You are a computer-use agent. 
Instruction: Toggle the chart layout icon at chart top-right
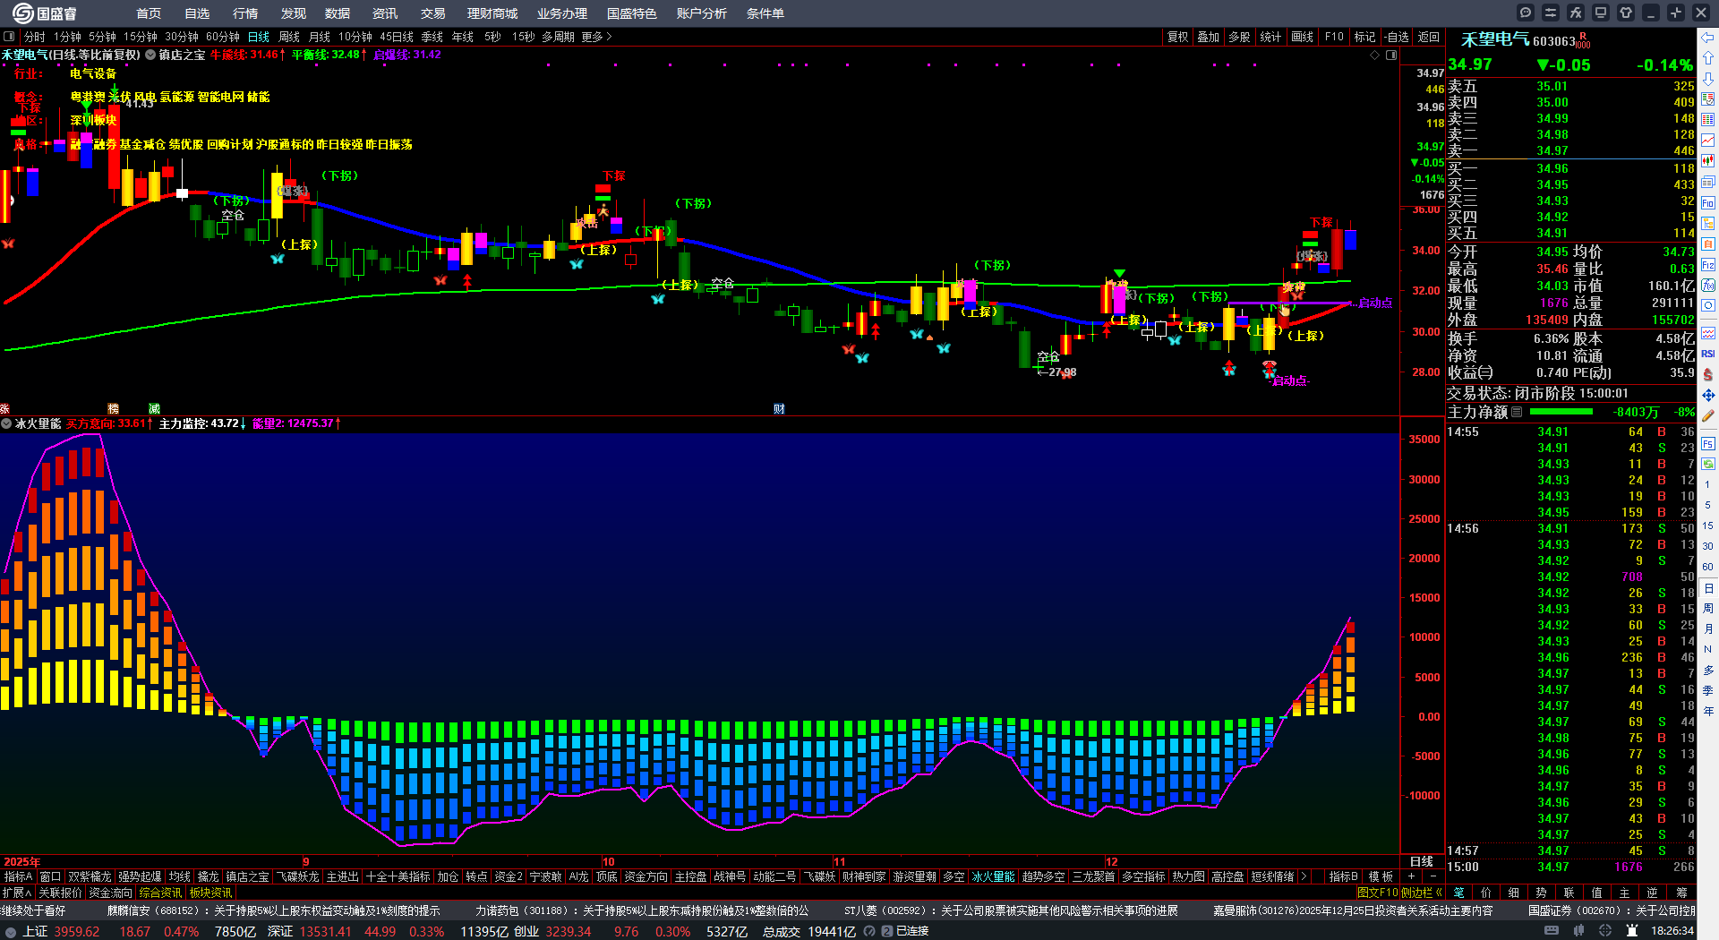point(1391,55)
